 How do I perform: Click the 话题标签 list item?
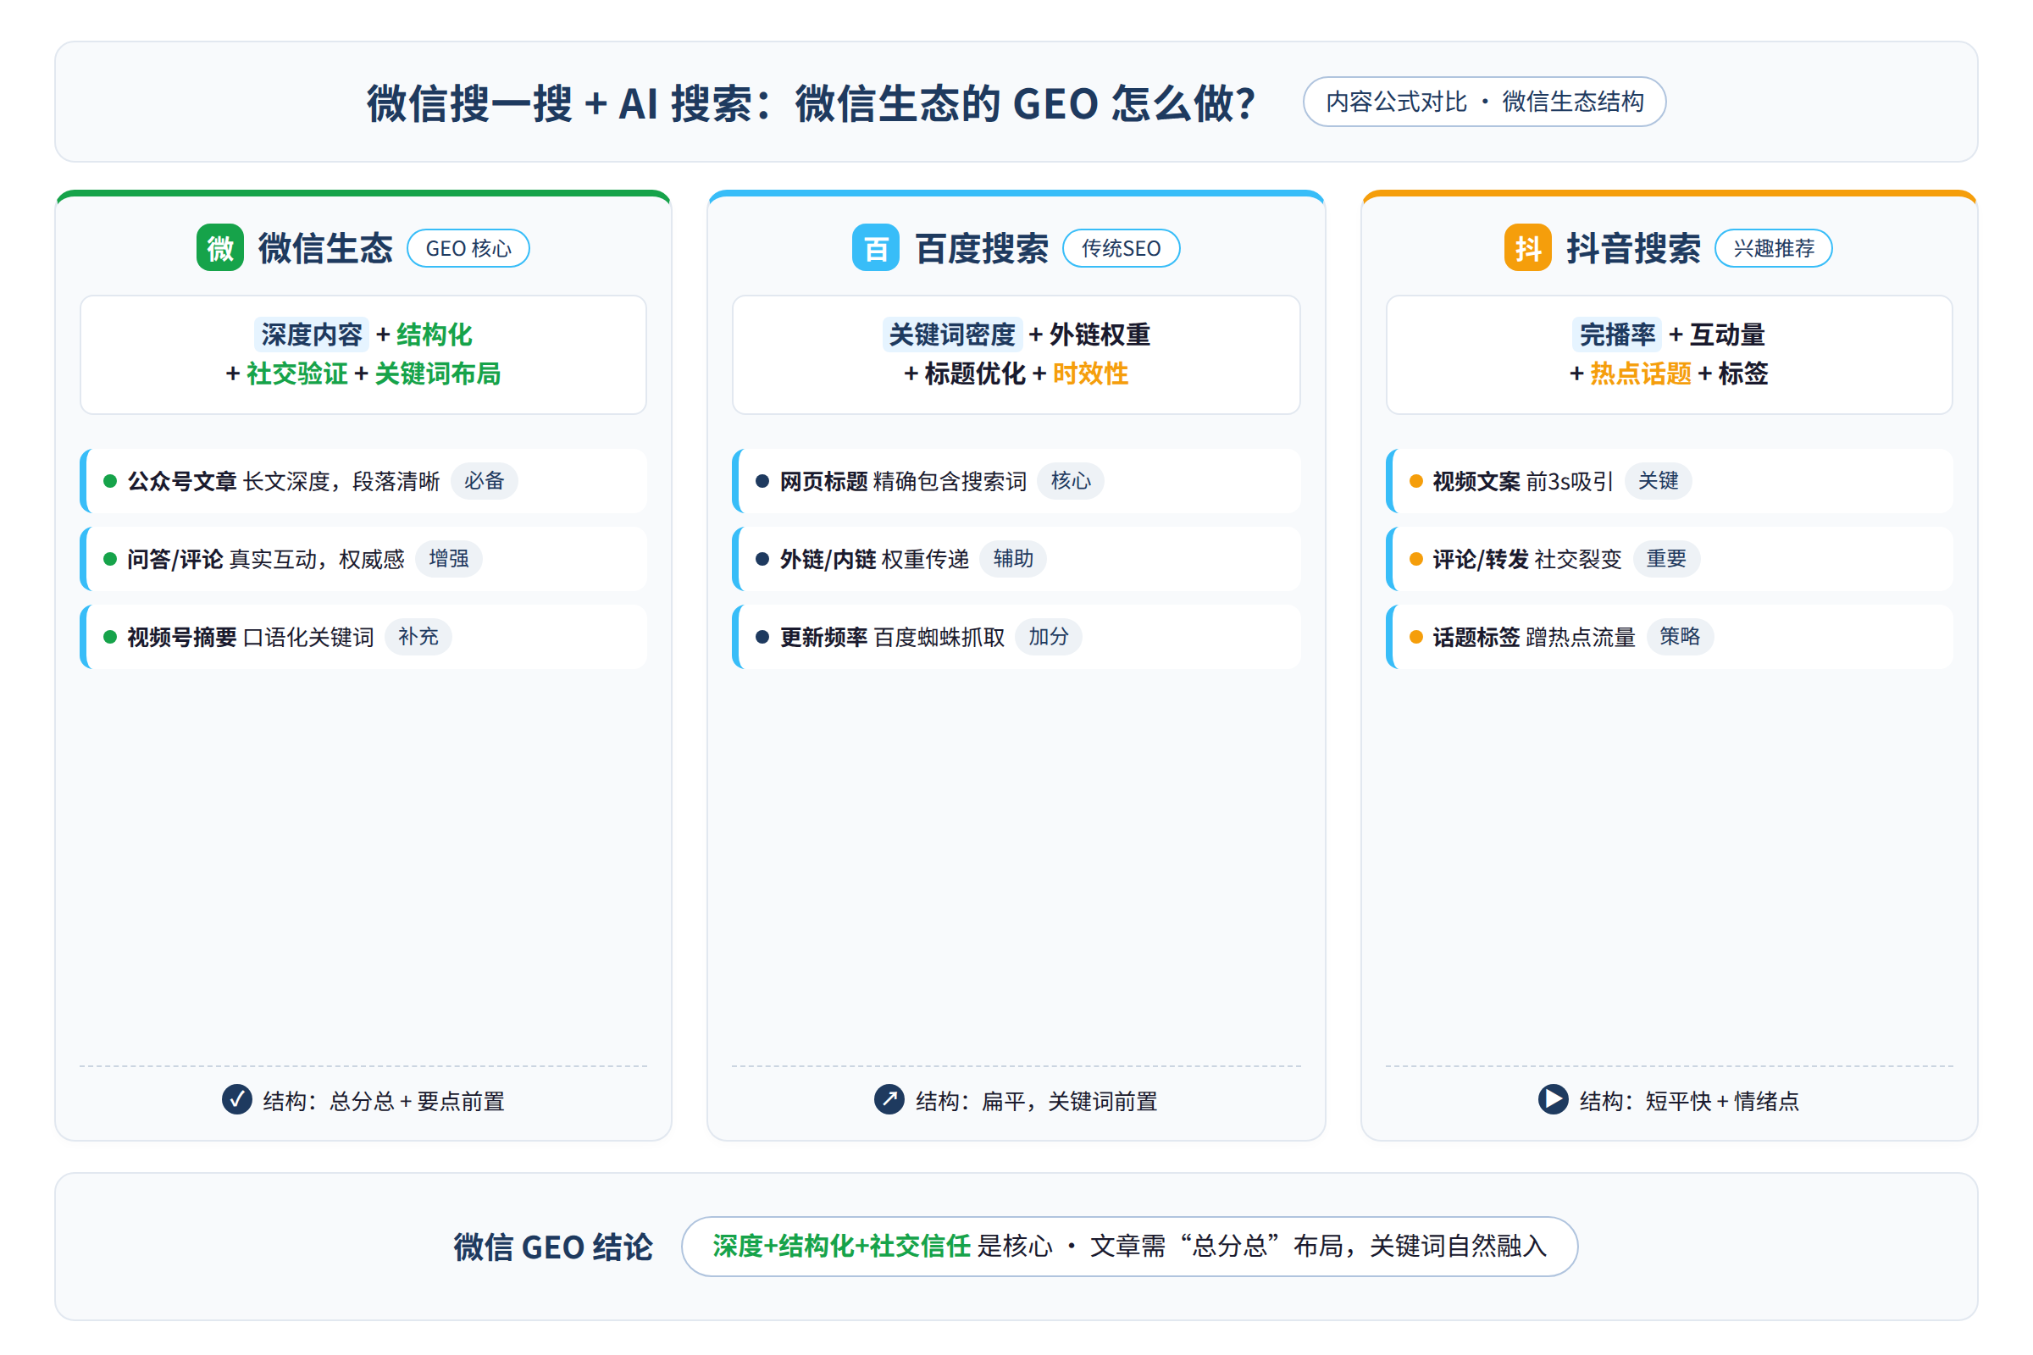(1669, 636)
